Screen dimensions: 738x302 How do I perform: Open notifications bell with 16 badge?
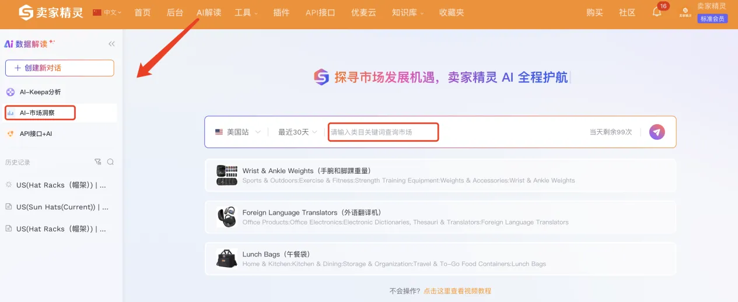point(657,12)
